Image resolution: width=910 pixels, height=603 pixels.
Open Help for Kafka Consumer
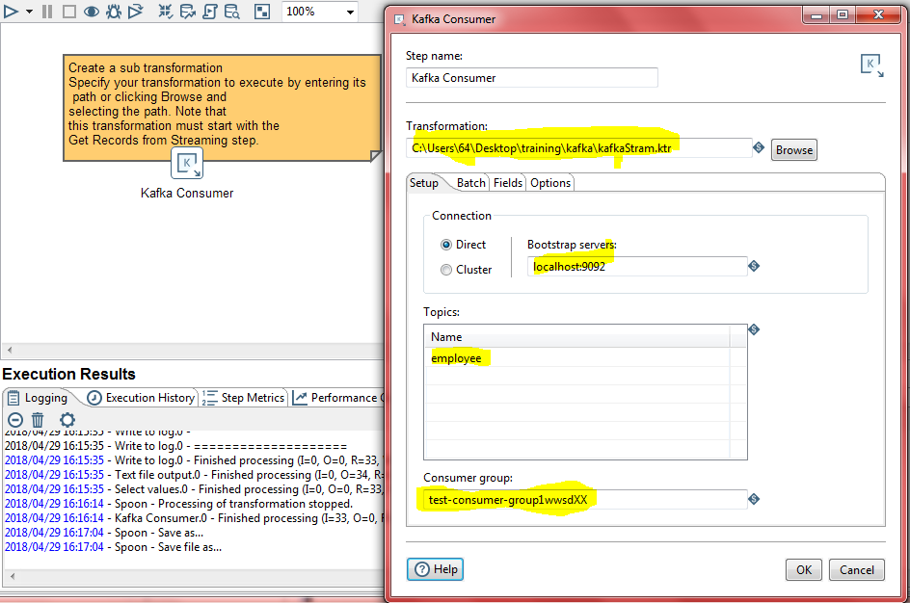(436, 569)
